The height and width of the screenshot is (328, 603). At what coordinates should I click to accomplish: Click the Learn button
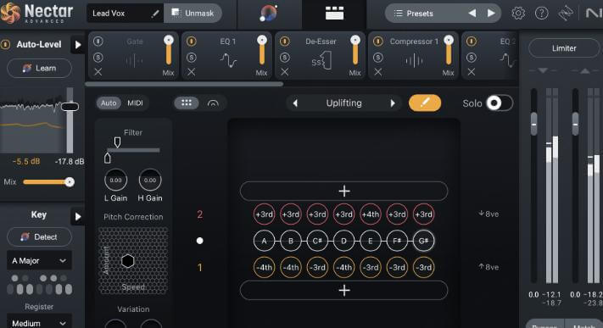(39, 69)
